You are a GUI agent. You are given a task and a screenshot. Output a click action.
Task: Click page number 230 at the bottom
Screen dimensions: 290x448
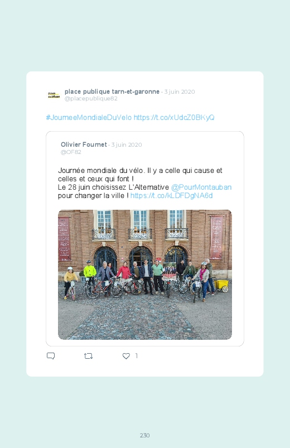(145, 435)
